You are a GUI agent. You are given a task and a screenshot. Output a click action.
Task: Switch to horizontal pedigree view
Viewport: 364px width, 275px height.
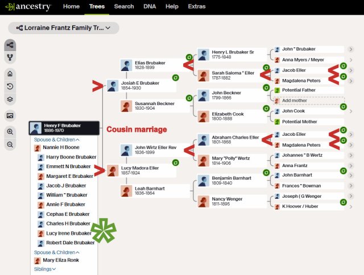[x=10, y=45]
